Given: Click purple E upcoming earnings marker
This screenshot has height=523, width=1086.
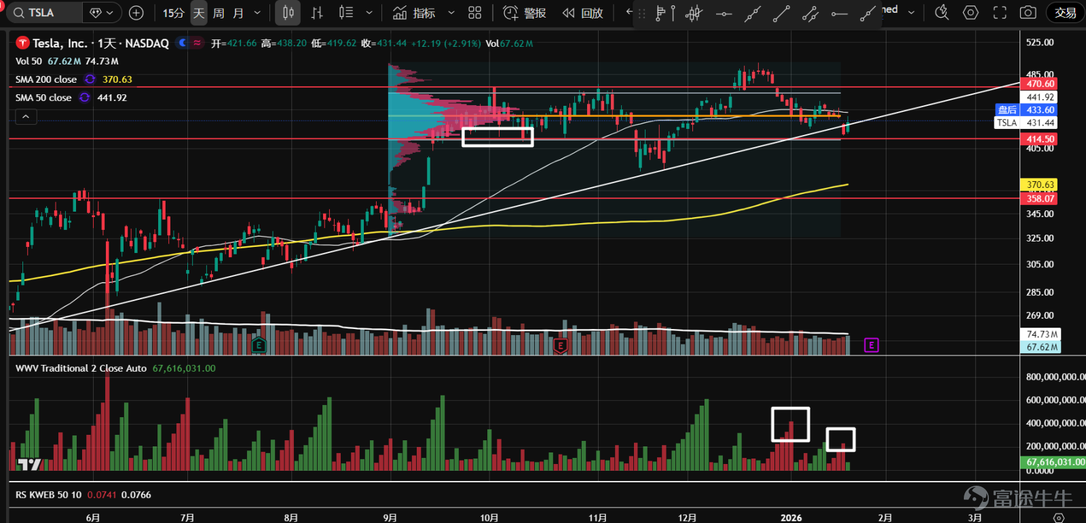Looking at the screenshot, I should point(872,345).
